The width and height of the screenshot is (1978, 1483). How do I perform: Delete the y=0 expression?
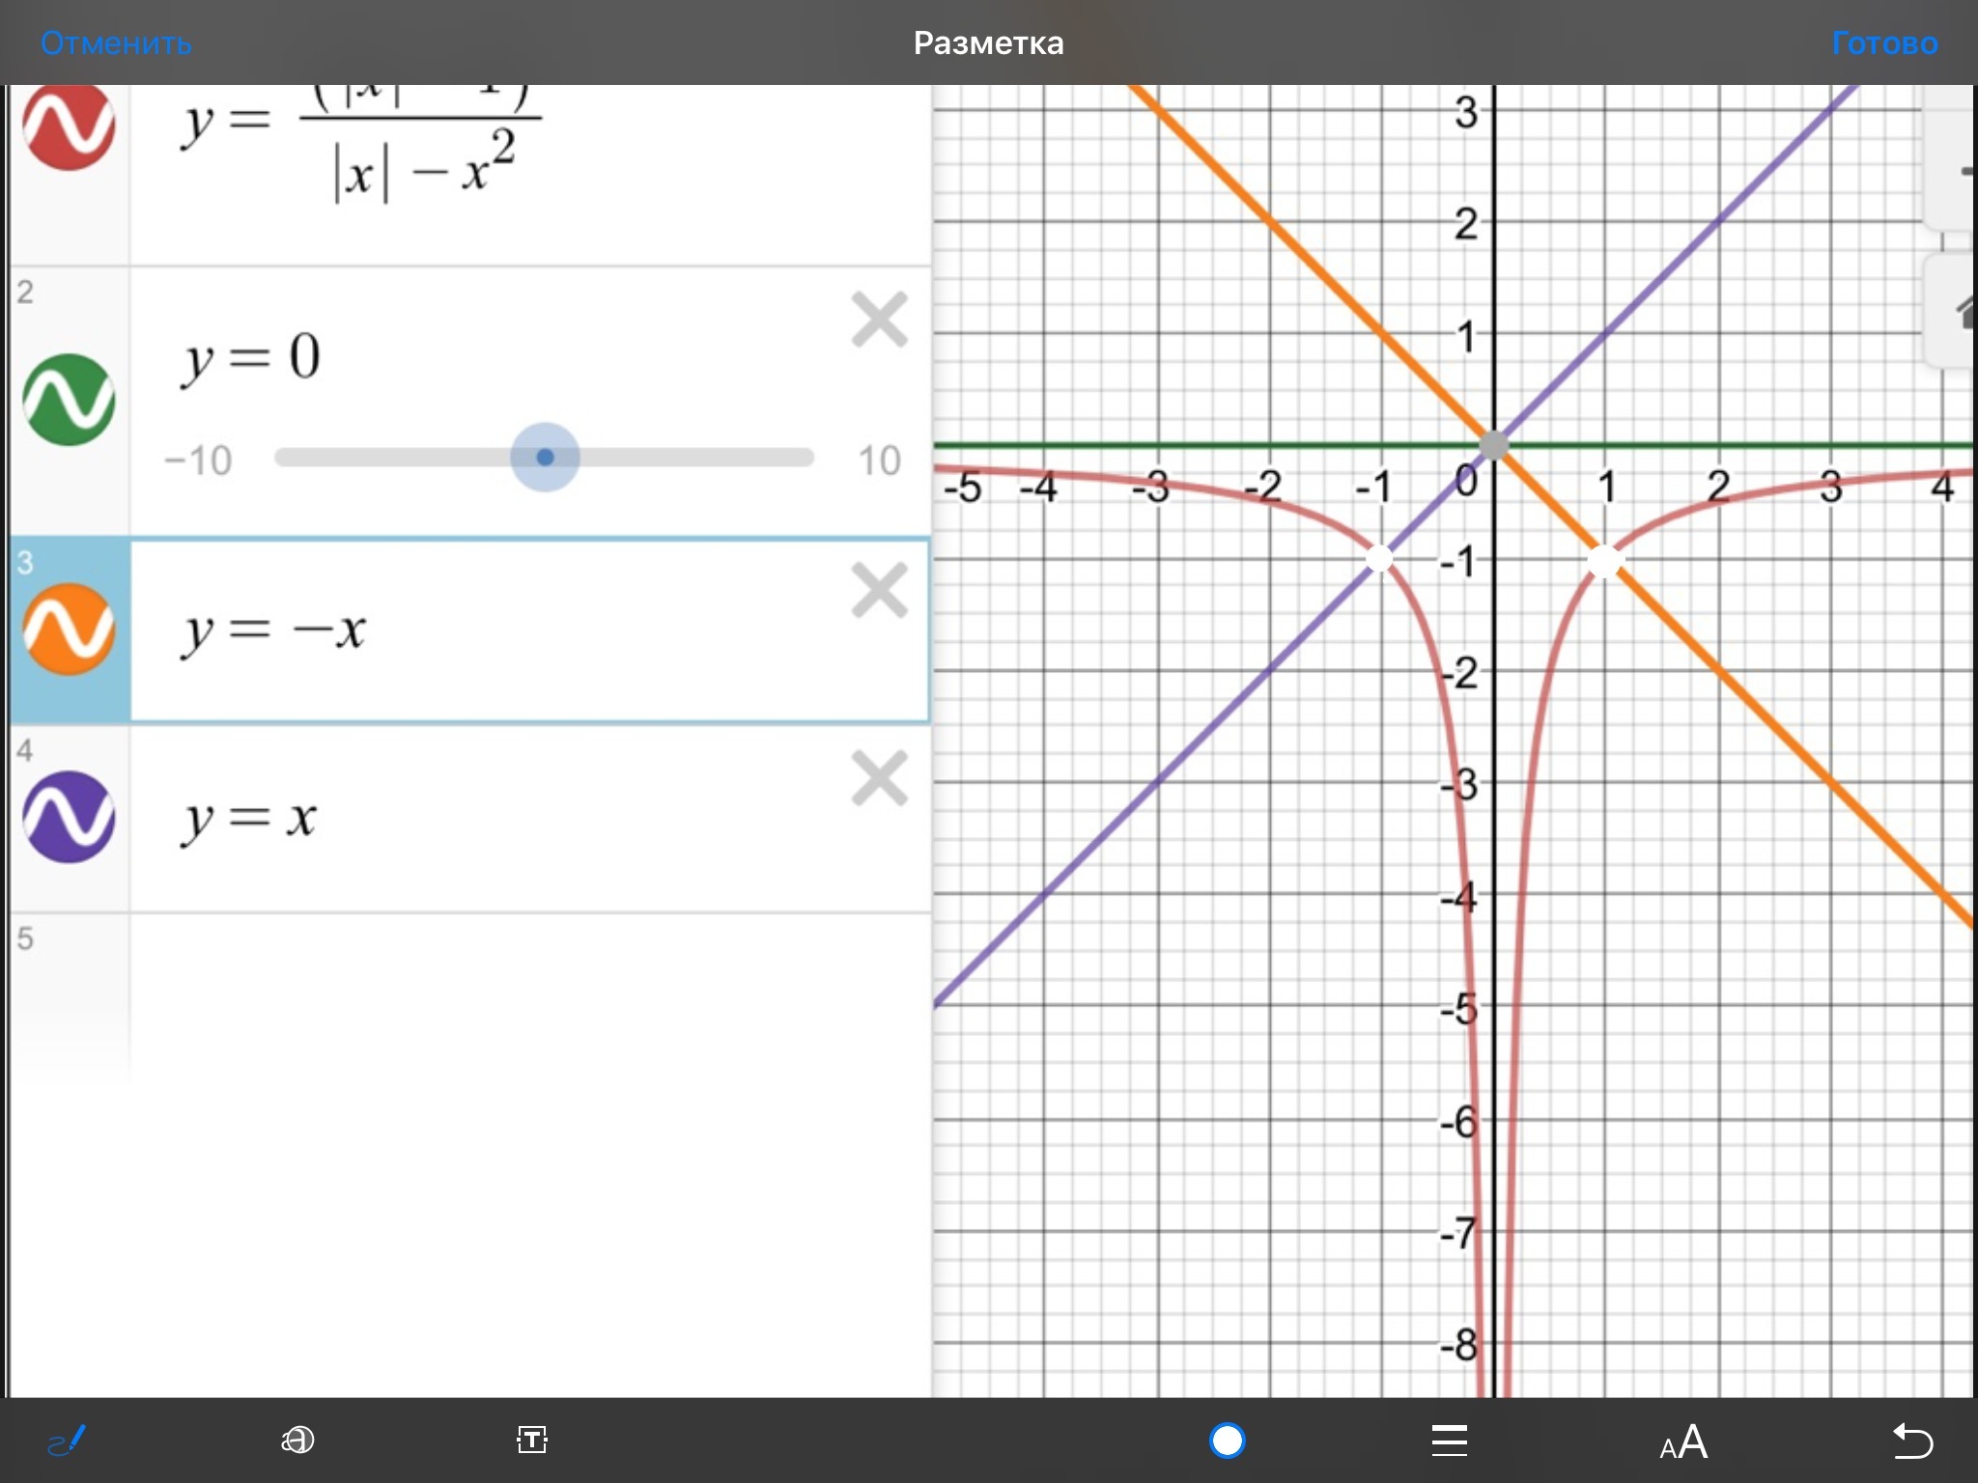pyautogui.click(x=879, y=320)
